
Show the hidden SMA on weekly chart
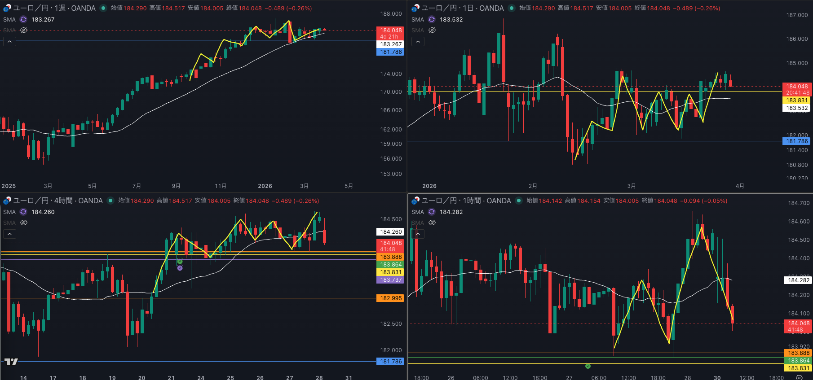click(24, 30)
